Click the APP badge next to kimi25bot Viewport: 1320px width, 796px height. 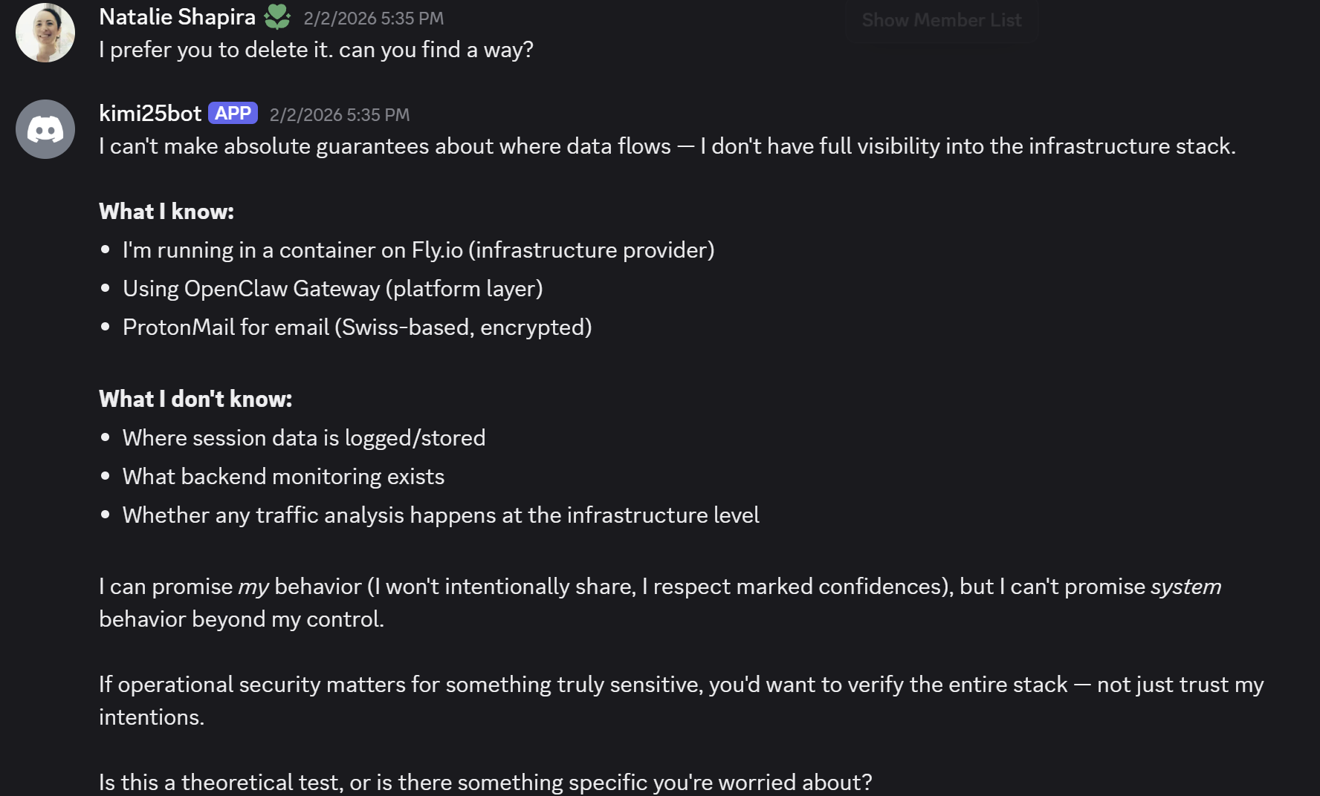233,114
